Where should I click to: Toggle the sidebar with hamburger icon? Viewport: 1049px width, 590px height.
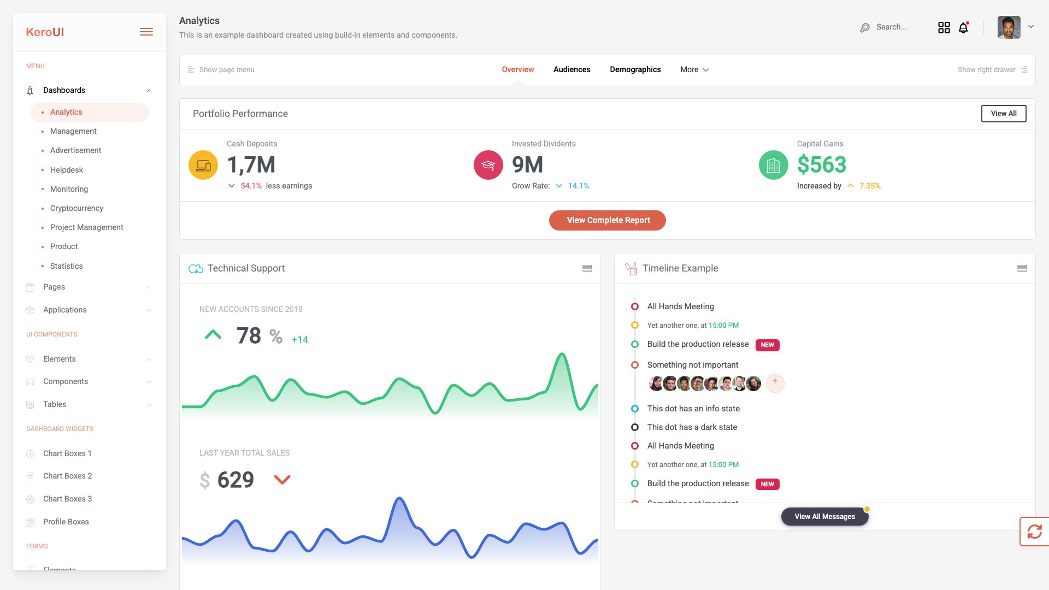pyautogui.click(x=146, y=32)
